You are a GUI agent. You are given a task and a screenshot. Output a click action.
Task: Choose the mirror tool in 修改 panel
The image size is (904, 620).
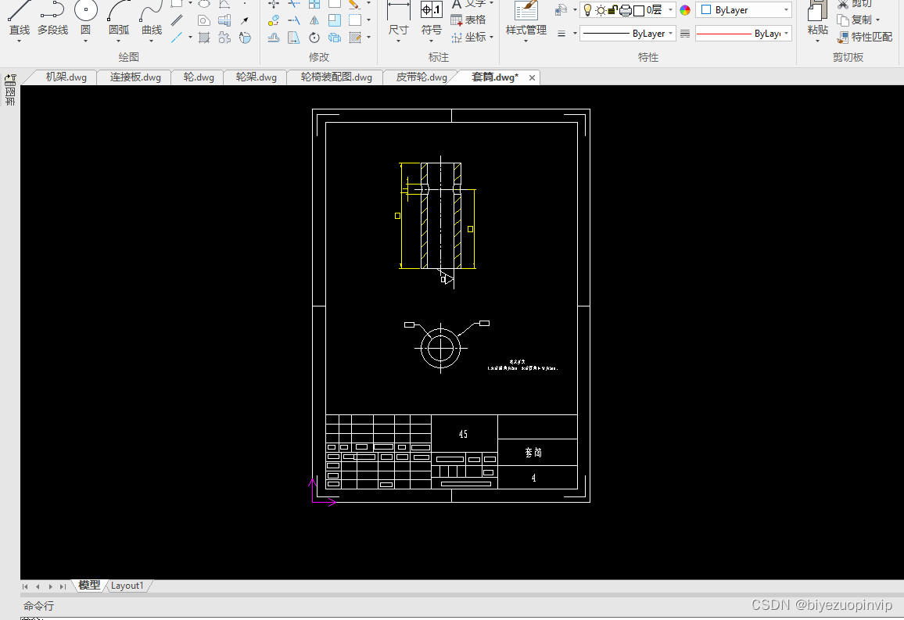(314, 21)
